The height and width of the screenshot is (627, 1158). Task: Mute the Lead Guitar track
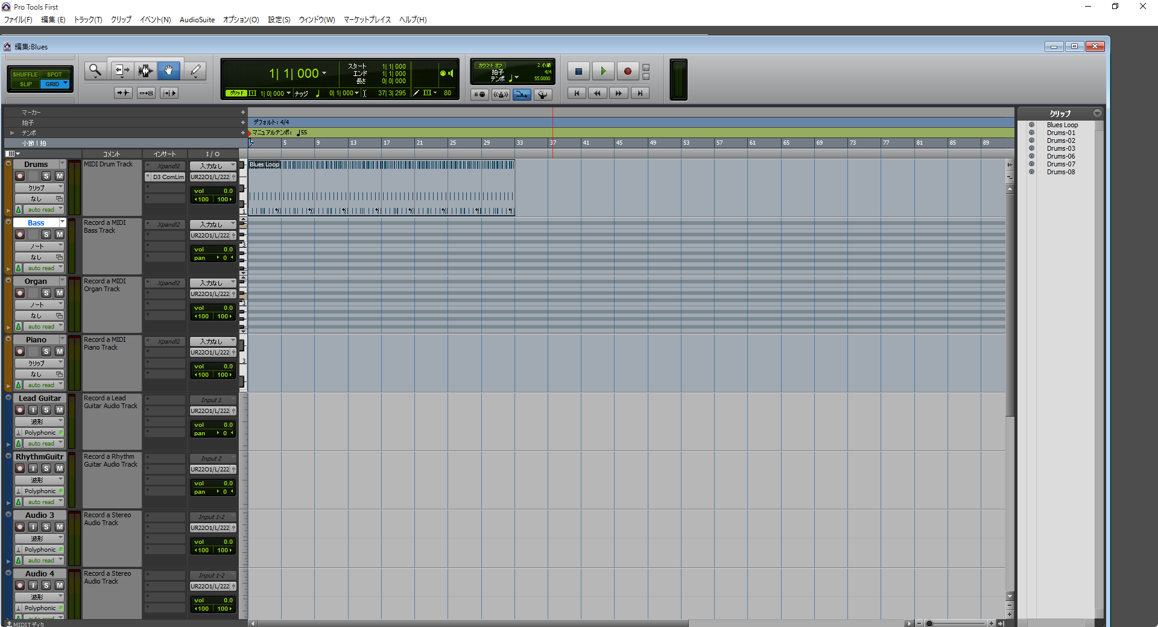coord(59,410)
